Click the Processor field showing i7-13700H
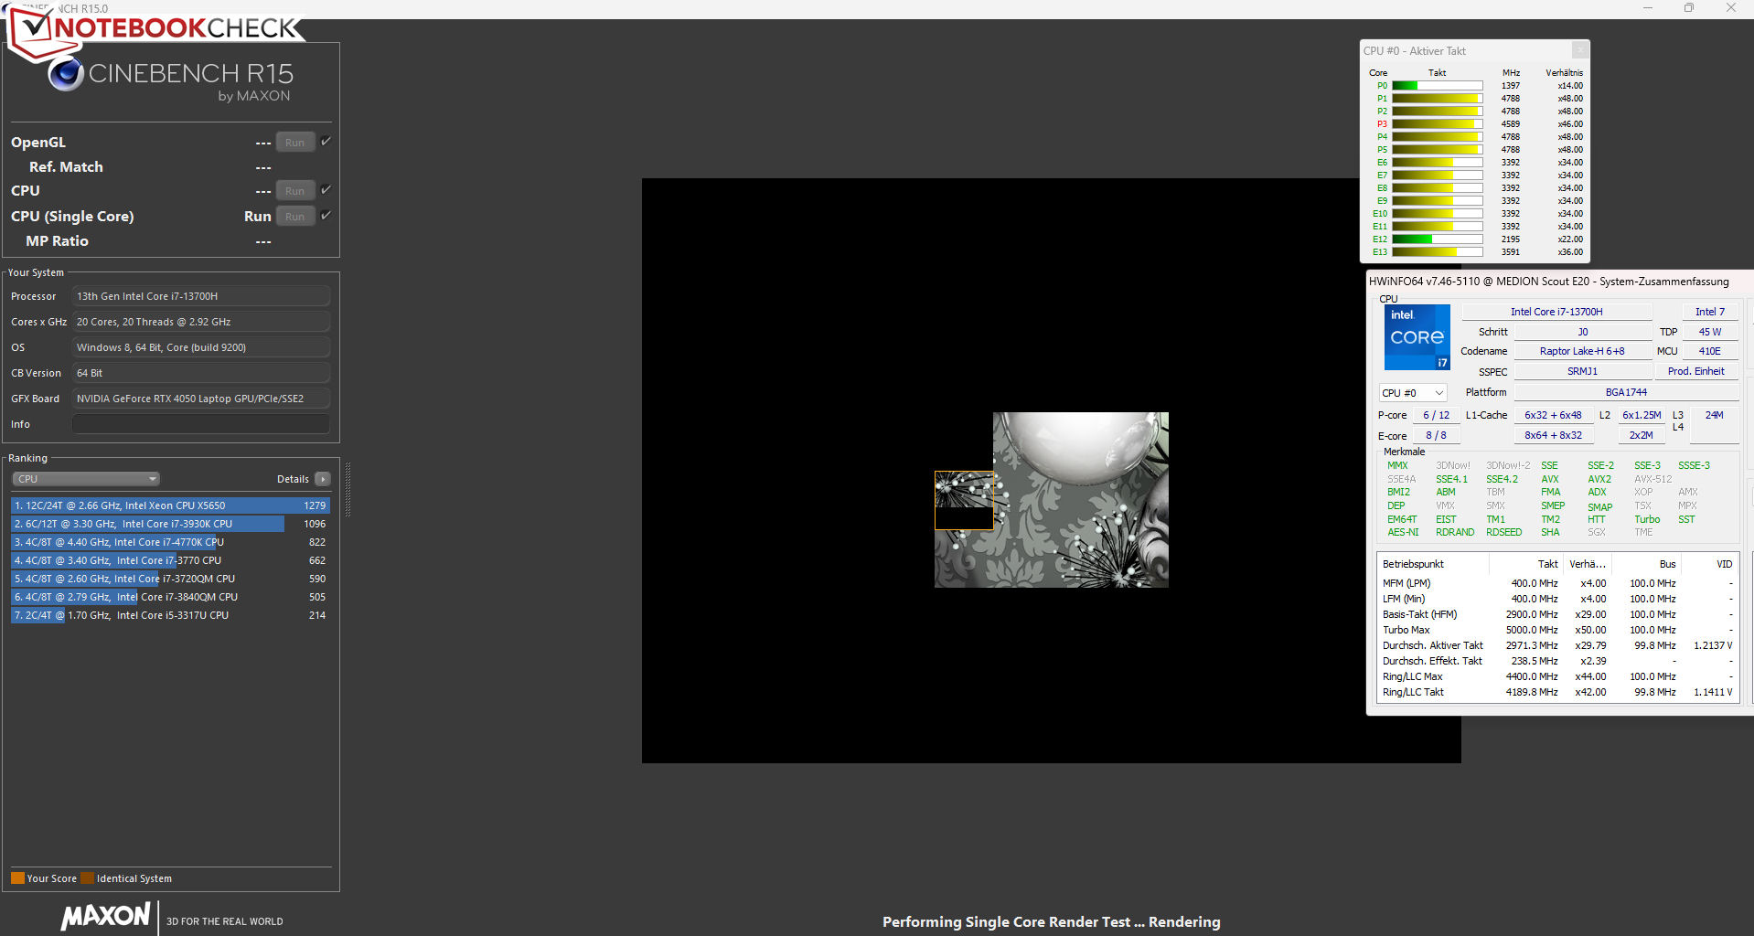 point(200,296)
